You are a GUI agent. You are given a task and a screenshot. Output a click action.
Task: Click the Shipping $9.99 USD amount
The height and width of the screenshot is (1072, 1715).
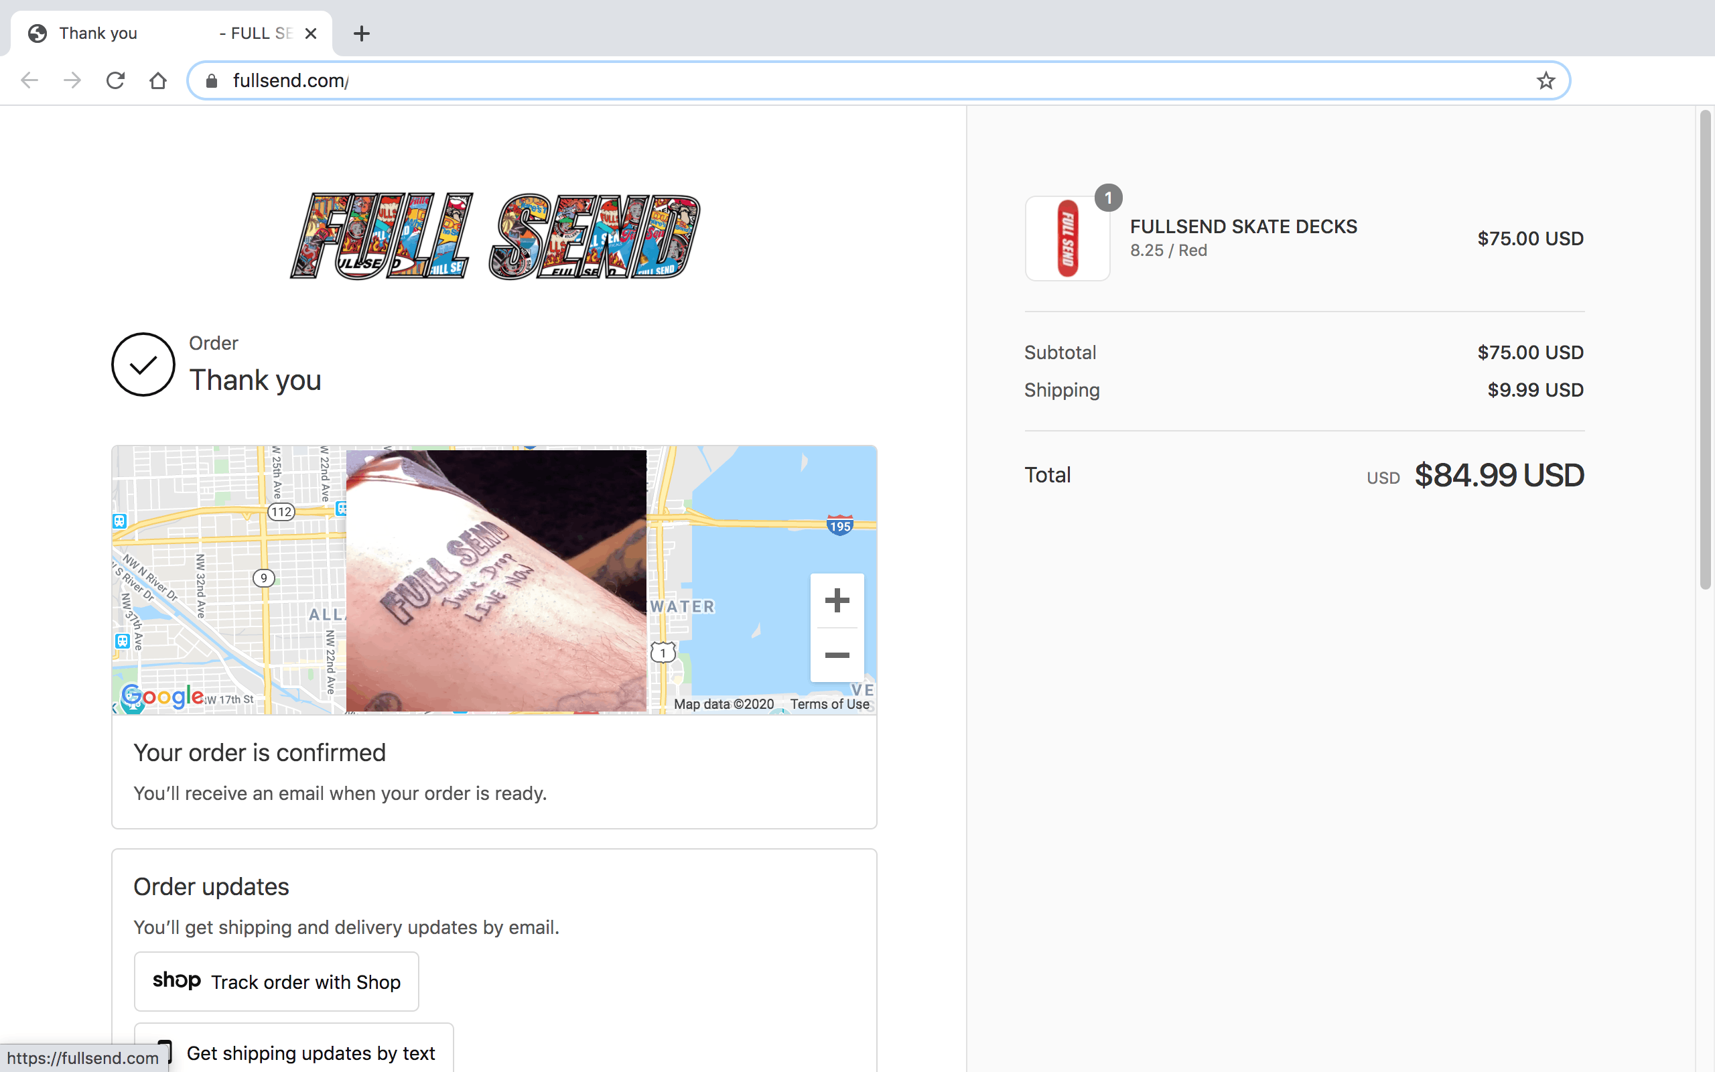[1535, 390]
